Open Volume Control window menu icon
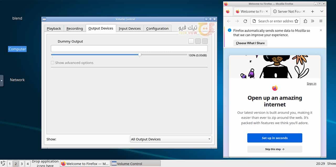Screen dimensions: 336x167 (44, 19)
